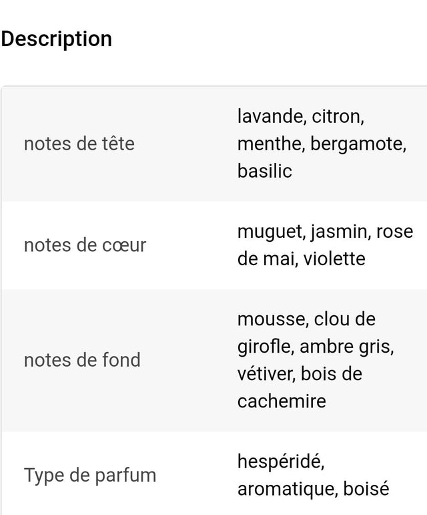Select the 'notes de tête' row label

[79, 143]
